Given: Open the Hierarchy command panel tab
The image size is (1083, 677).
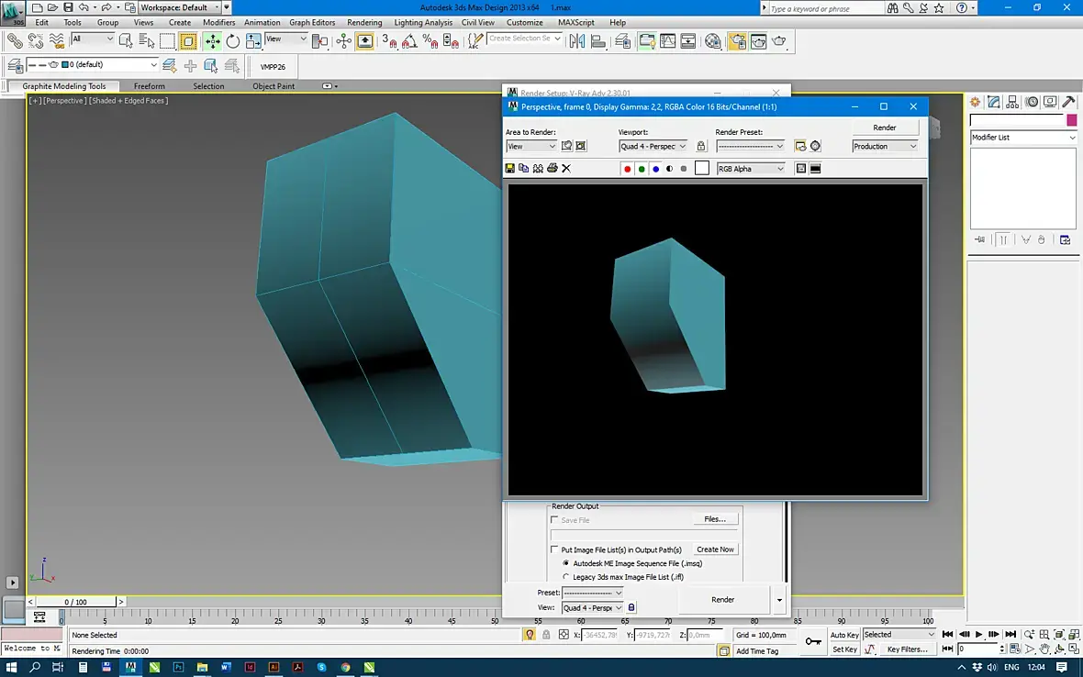Looking at the screenshot, I should pos(1012,102).
